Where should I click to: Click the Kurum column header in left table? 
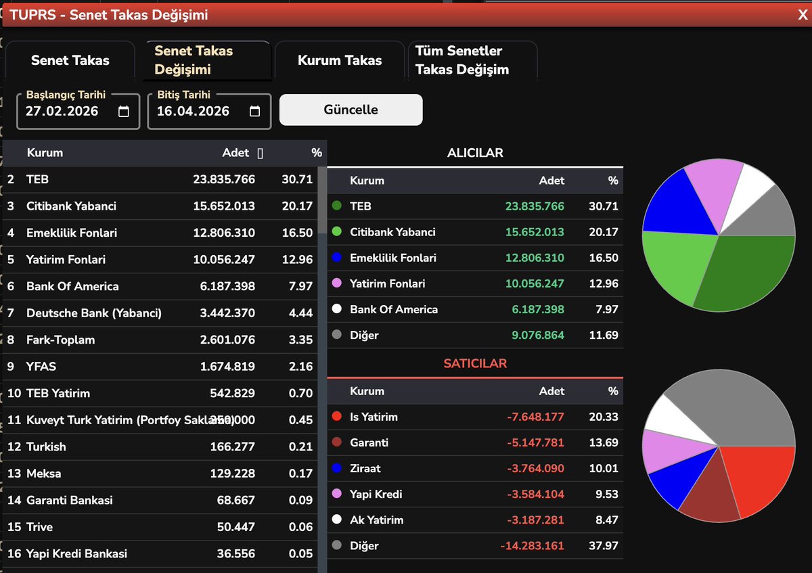point(45,153)
